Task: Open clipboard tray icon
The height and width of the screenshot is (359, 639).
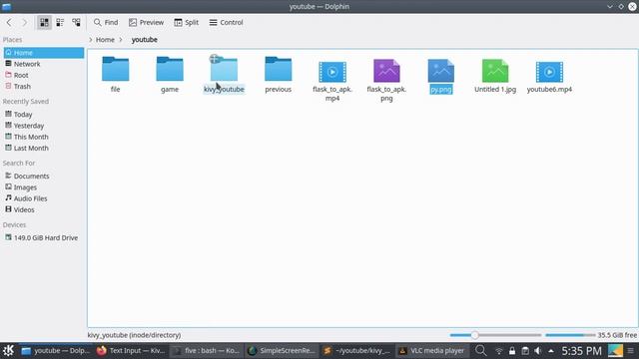Action: [525, 351]
